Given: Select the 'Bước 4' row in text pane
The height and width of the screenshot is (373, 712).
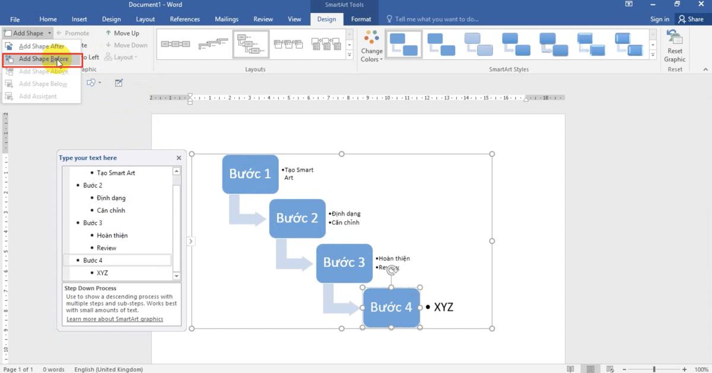Looking at the screenshot, I should [117, 260].
